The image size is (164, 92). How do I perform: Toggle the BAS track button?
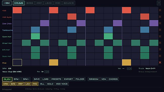pos(13,84)
